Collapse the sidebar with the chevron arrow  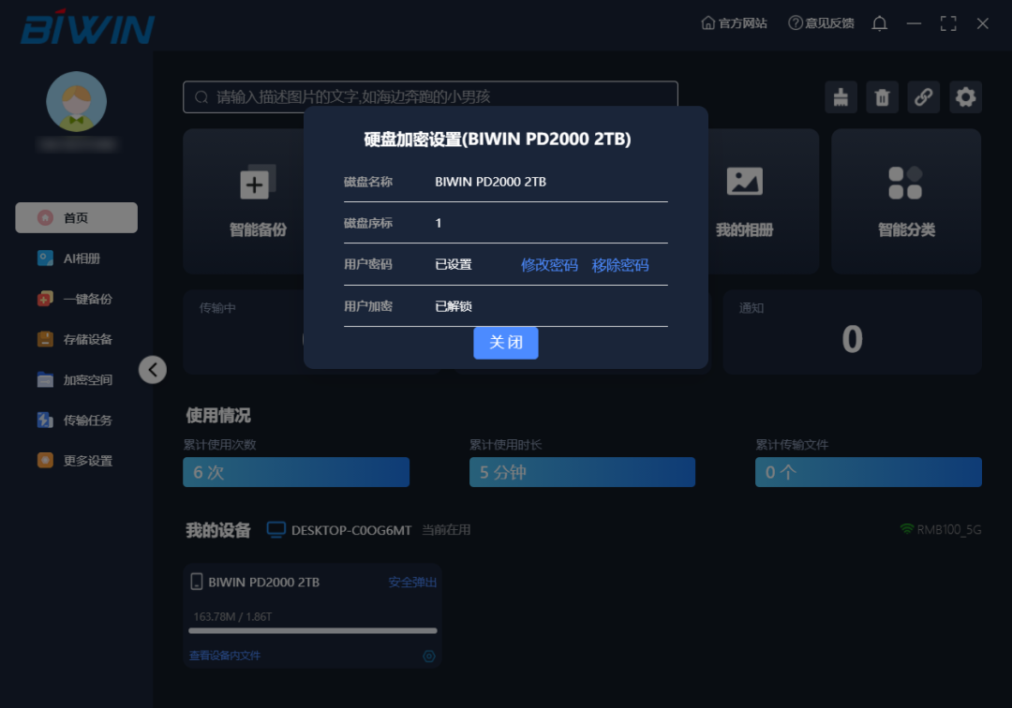coord(153,370)
